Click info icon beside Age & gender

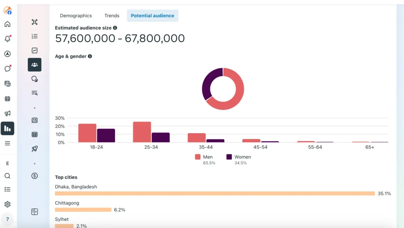click(90, 56)
